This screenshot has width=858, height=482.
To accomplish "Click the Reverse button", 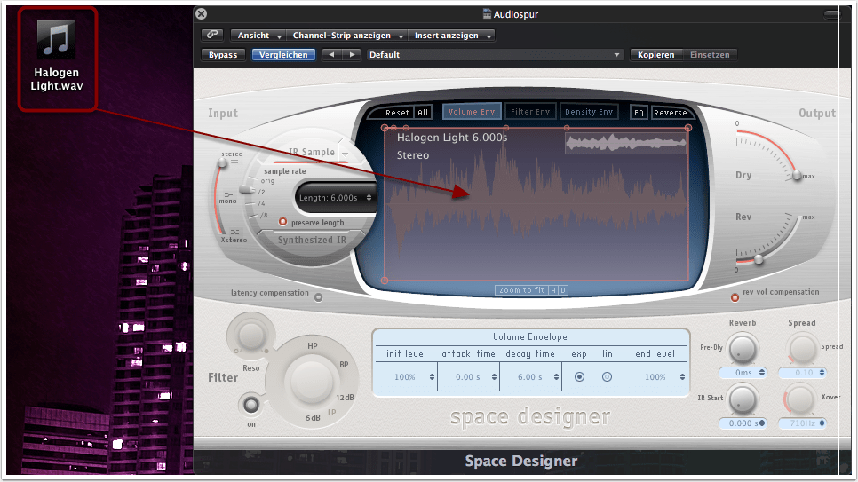I will click(x=671, y=113).
